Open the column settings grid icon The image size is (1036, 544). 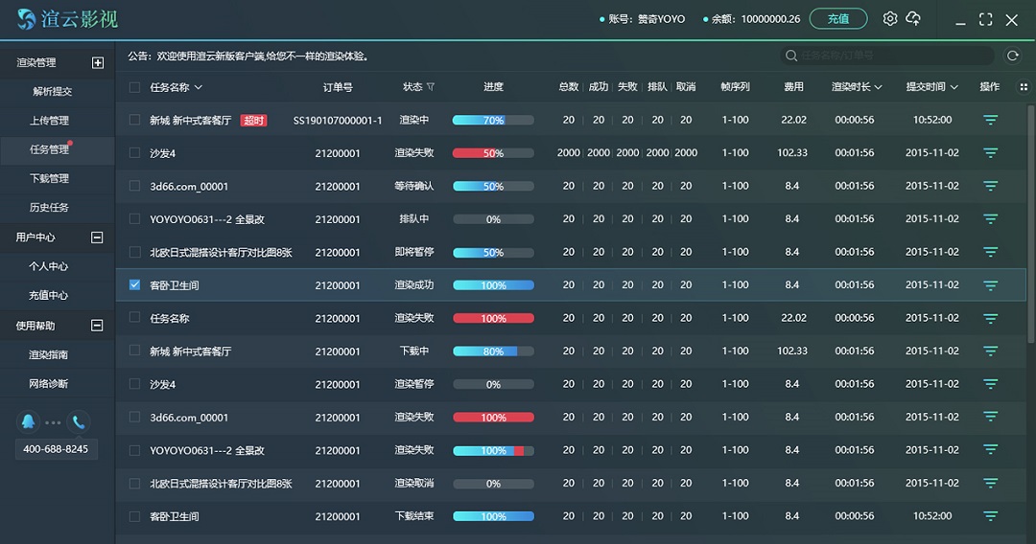1022,87
